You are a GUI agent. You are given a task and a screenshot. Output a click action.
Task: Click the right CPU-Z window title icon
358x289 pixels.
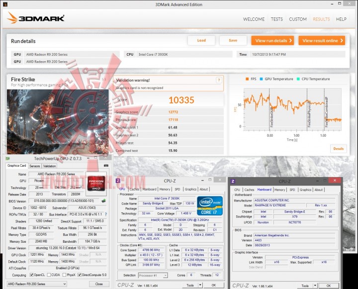233,181
